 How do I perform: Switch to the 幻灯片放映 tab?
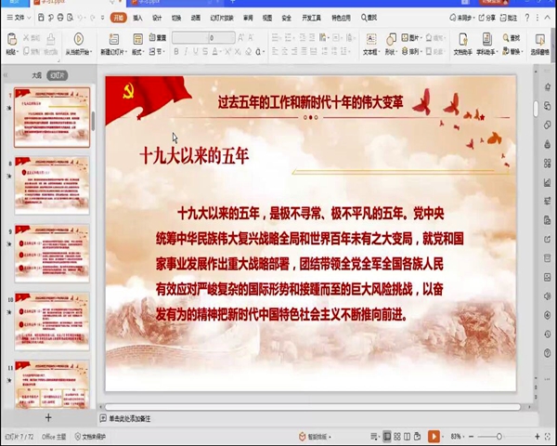coord(222,18)
